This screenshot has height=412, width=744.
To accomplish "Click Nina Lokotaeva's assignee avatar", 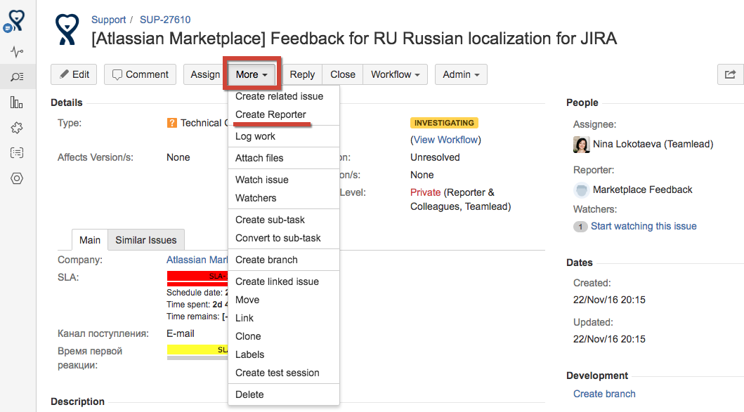I will 581,145.
